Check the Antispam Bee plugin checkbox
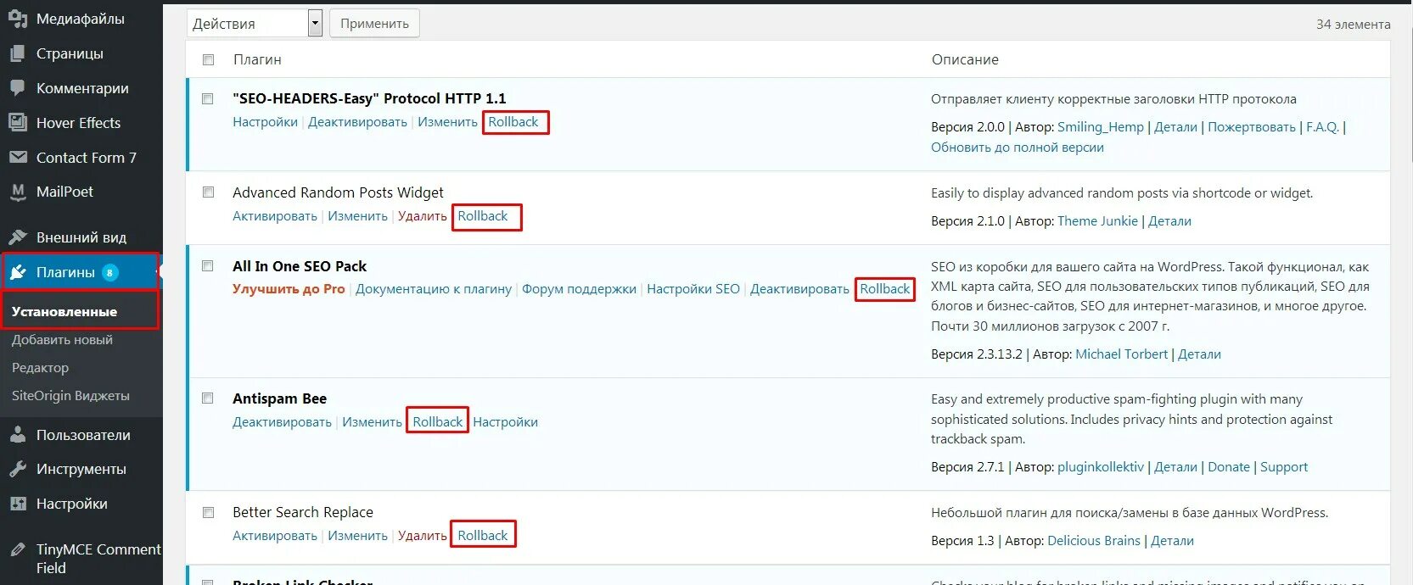This screenshot has width=1413, height=585. tap(208, 398)
